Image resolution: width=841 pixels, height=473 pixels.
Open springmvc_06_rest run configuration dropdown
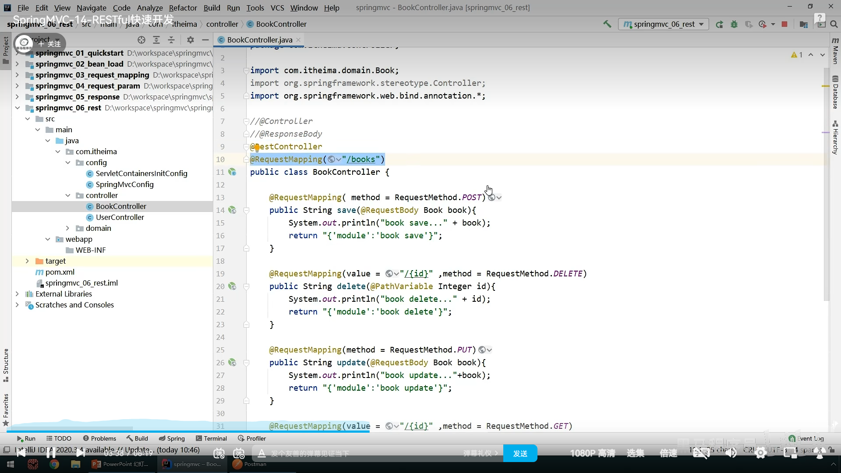tap(663, 25)
